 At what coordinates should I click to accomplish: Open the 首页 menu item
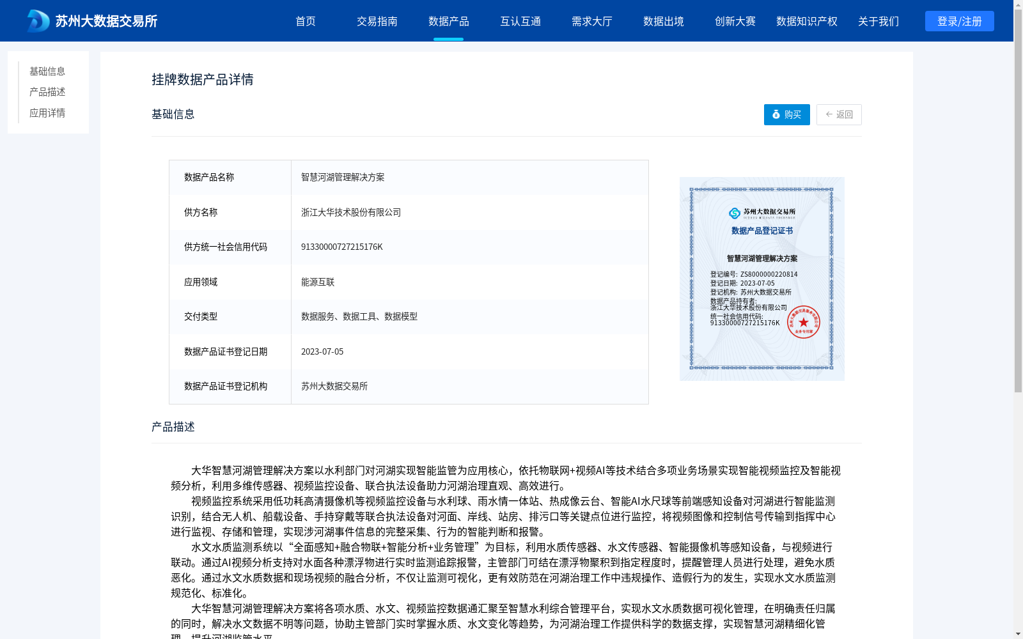(306, 21)
